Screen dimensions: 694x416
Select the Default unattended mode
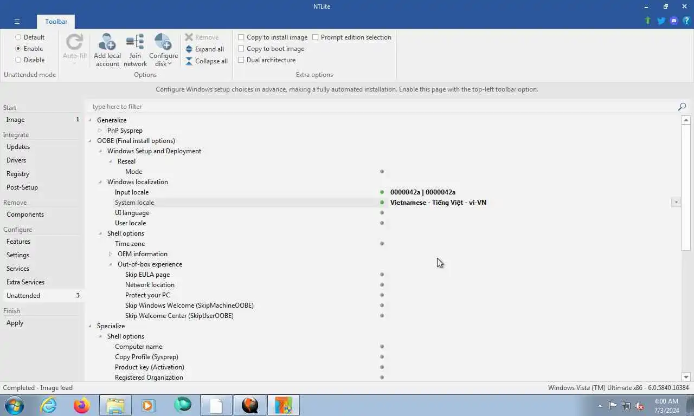point(30,37)
